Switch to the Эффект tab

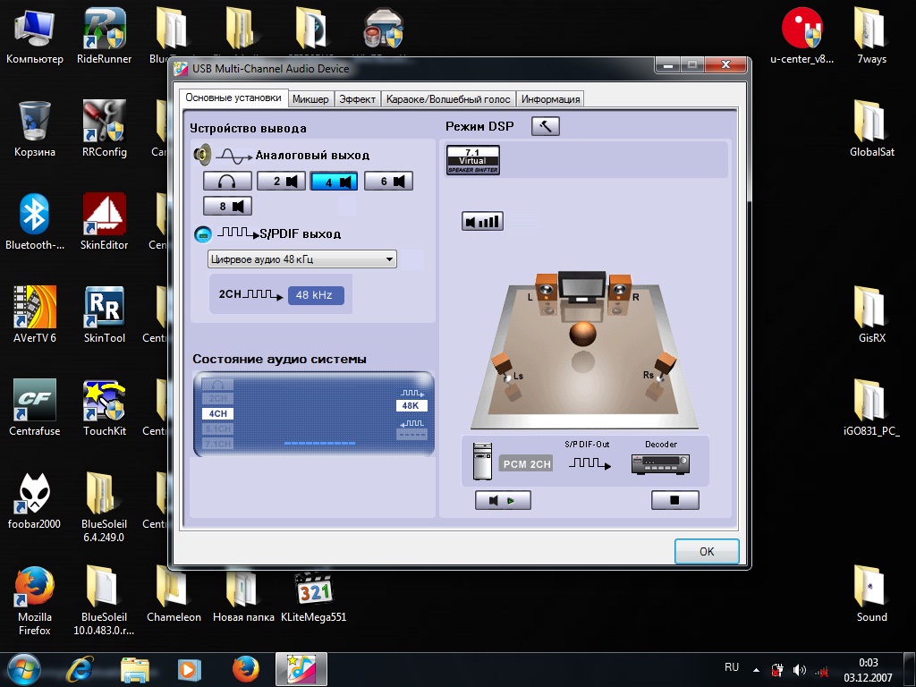pos(357,98)
